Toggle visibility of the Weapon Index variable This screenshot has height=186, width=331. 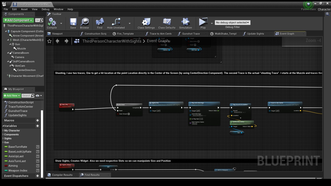(x=38, y=171)
